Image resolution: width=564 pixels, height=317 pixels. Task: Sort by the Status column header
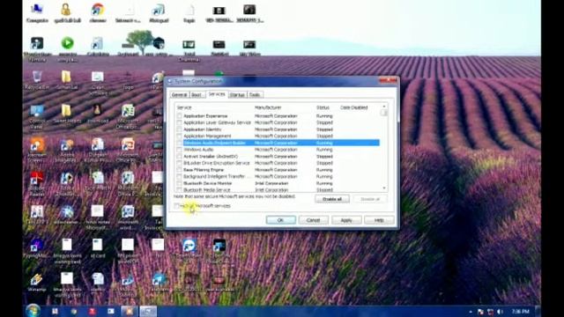coord(327,107)
